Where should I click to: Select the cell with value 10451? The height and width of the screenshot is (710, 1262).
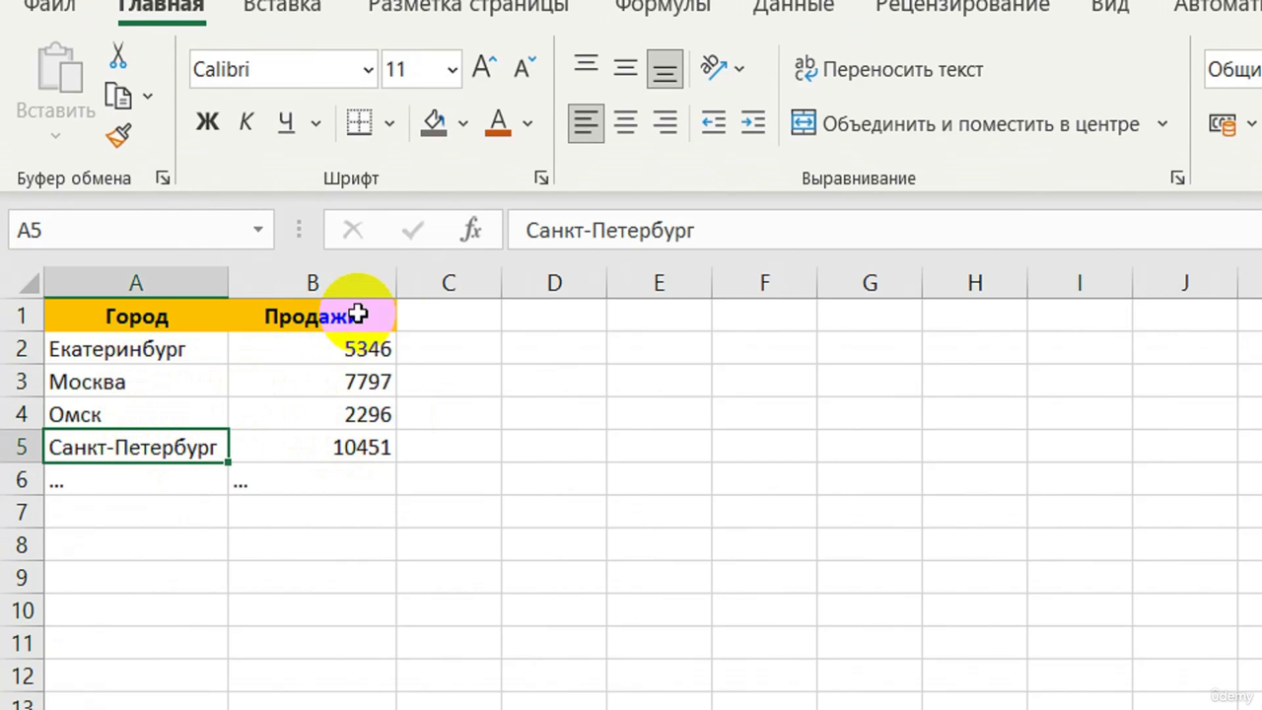313,447
